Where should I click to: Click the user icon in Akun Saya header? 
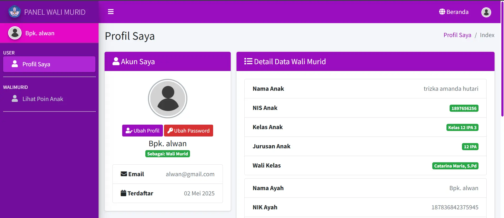click(x=116, y=61)
